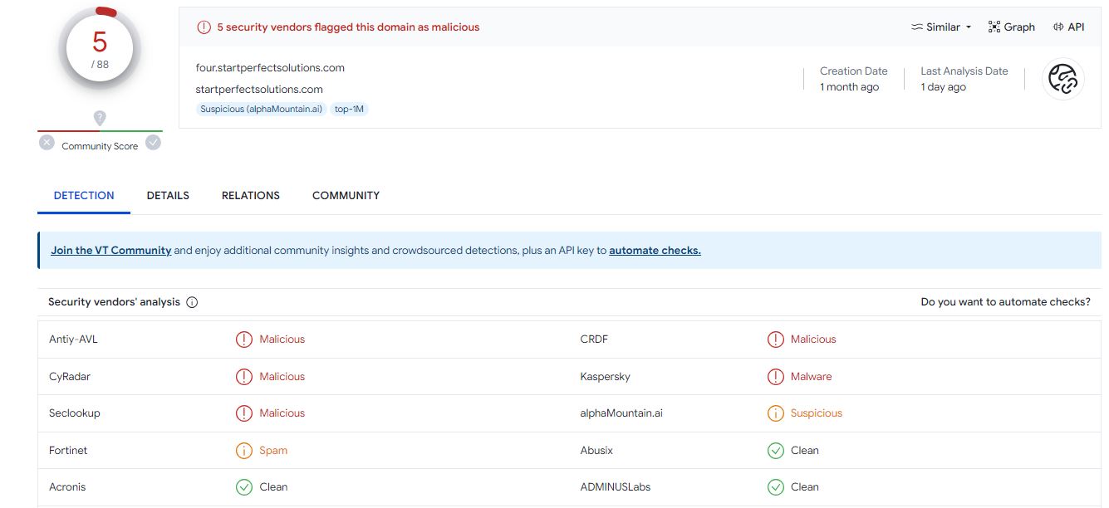
Task: Click the Spam verdict for Fortinet
Action: [273, 451]
